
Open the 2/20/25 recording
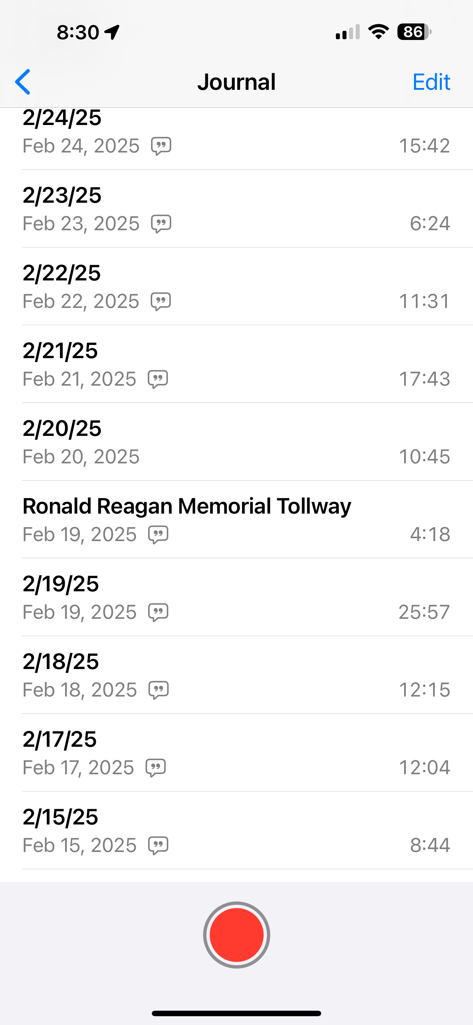click(x=236, y=442)
